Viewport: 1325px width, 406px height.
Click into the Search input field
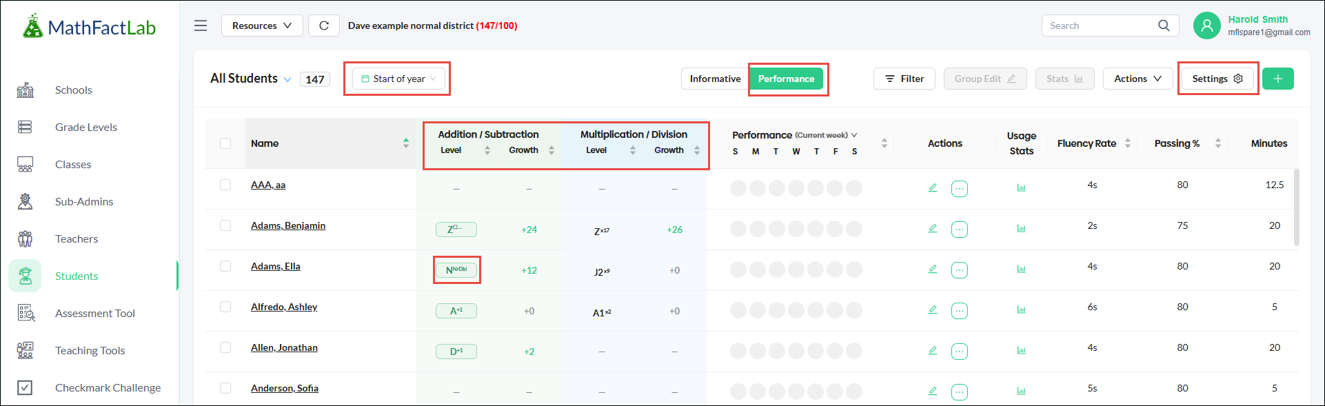[1100, 26]
